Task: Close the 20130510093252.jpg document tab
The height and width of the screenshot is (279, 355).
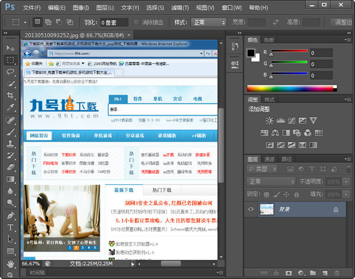Action: (129, 35)
